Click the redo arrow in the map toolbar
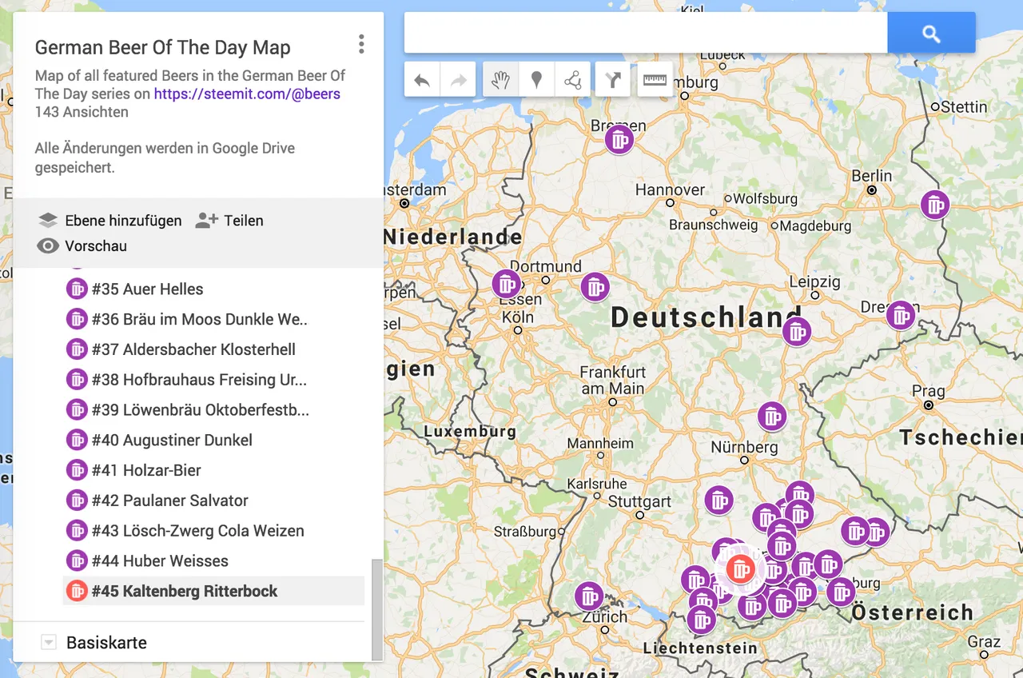 [458, 80]
